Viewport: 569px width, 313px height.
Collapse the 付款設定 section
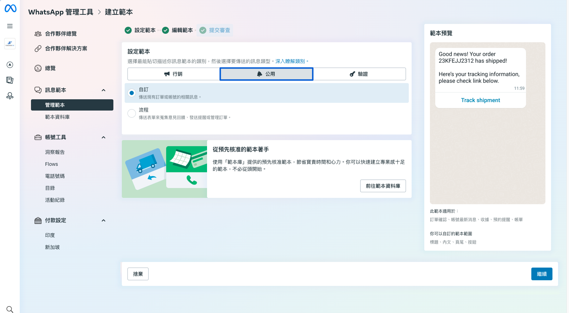(x=104, y=220)
